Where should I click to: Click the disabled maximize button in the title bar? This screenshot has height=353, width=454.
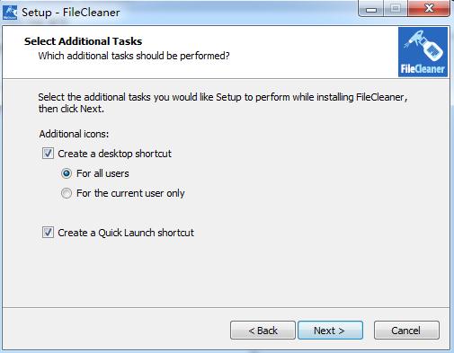click(x=396, y=9)
